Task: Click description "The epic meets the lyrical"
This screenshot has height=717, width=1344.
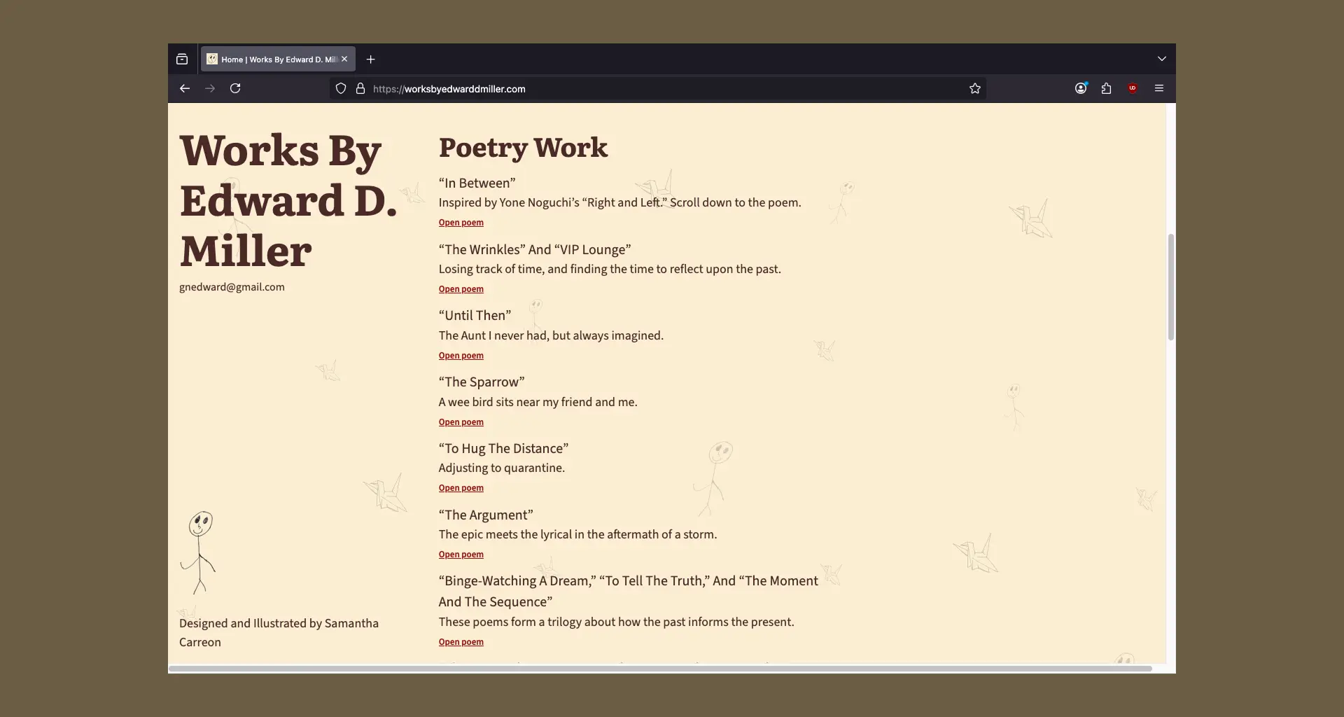Action: (x=577, y=535)
